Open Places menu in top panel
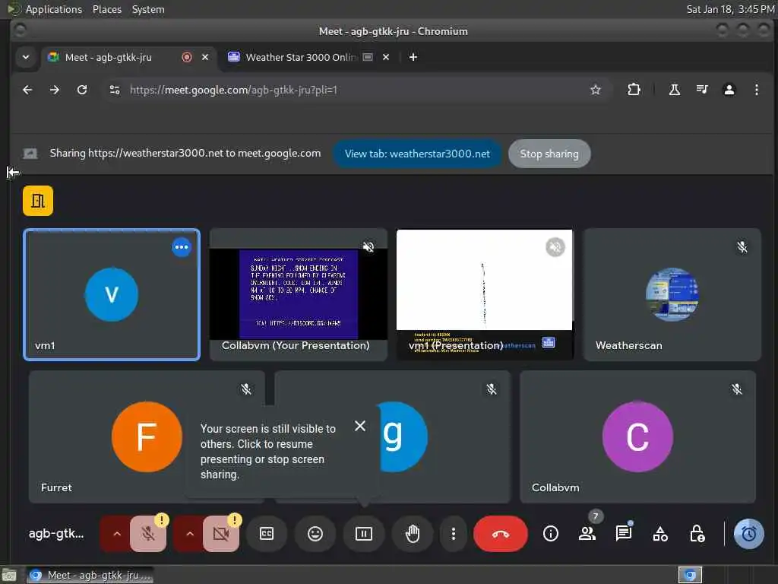Viewport: 778px width, 584px height. tap(106, 9)
